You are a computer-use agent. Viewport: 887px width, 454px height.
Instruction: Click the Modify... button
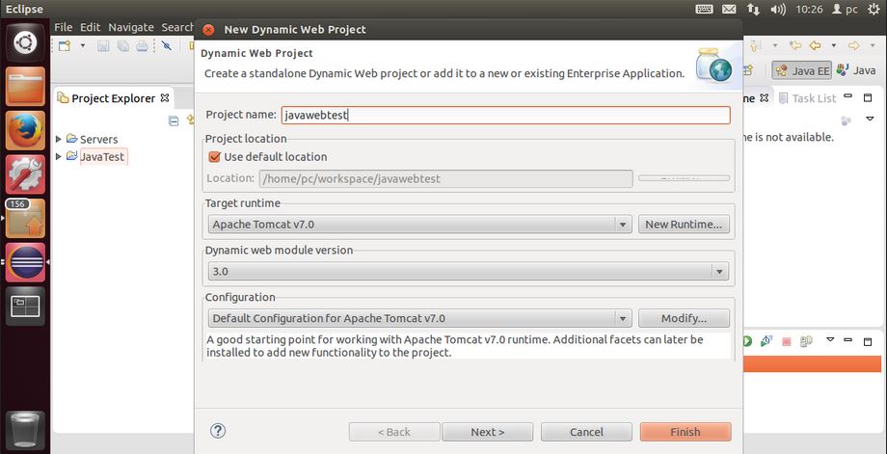(684, 318)
